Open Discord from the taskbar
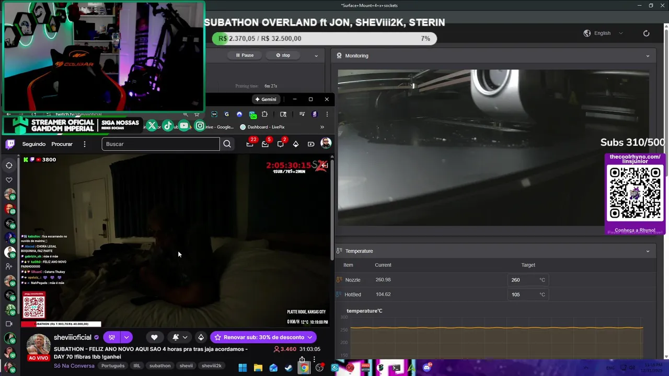The width and height of the screenshot is (669, 376). (x=427, y=368)
